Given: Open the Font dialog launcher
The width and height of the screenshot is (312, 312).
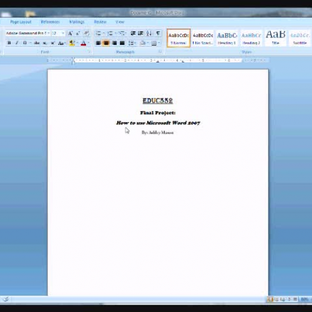Looking at the screenshot, I should (x=90, y=52).
